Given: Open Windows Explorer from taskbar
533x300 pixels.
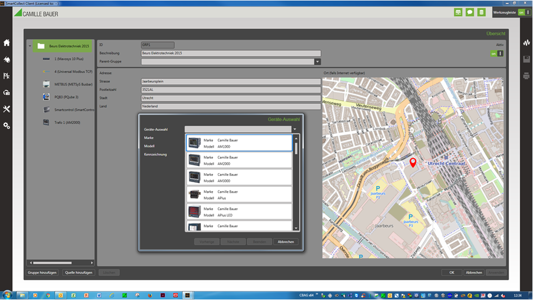Looking at the screenshot, I should point(23,295).
